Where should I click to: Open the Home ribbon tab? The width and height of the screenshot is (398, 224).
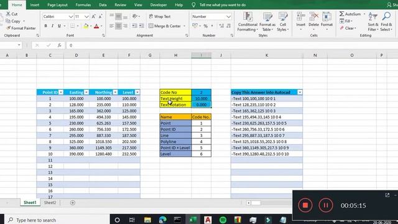coord(17,5)
